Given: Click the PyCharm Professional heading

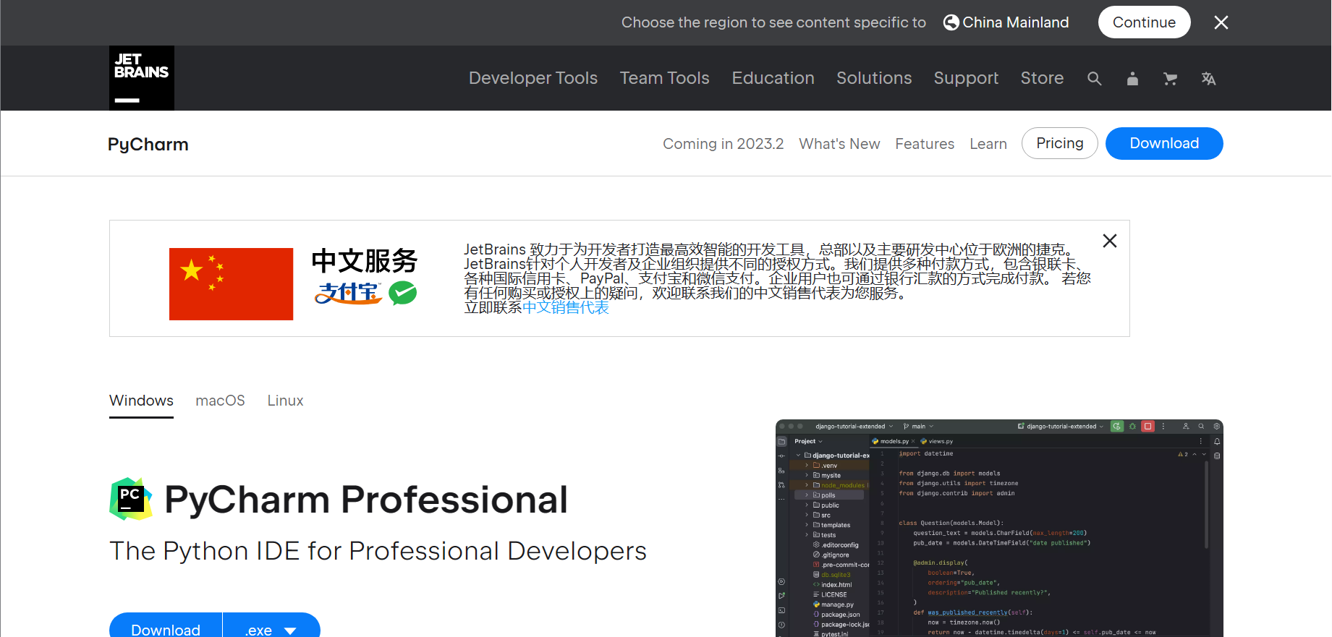Looking at the screenshot, I should [x=366, y=500].
